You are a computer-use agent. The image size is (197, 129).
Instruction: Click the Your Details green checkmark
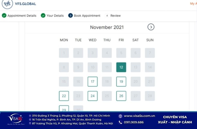[x=43, y=15]
